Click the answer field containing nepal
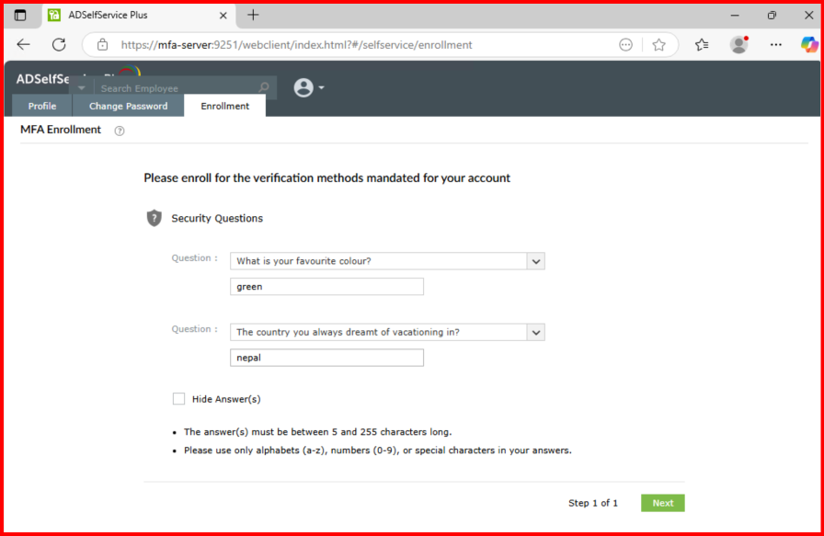 326,358
